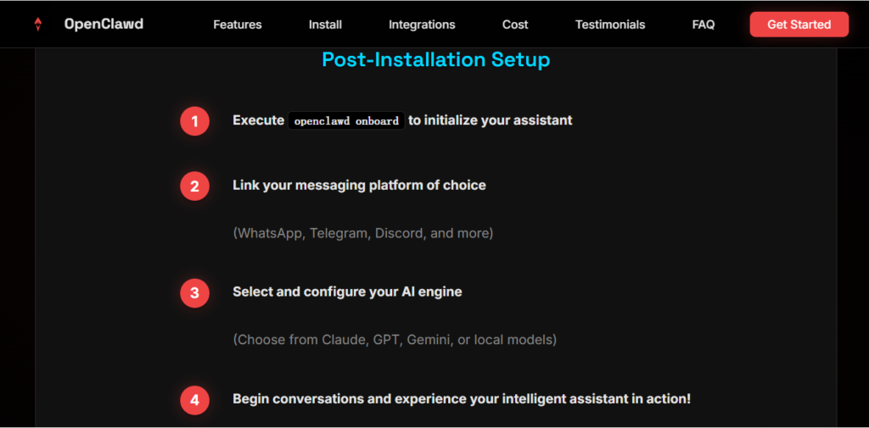Click the Link your messaging platform text

coord(359,185)
